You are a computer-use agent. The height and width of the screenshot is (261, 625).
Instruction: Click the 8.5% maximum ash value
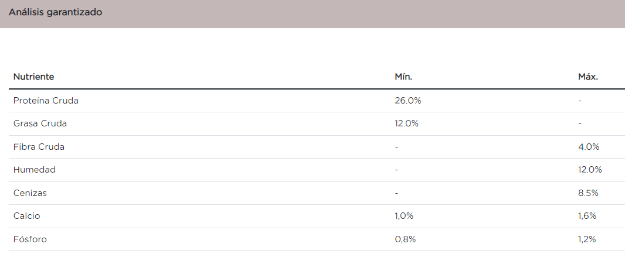[589, 193]
